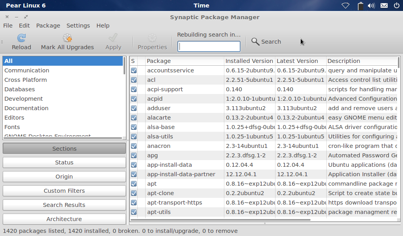Image resolution: width=403 pixels, height=236 pixels.
Task: Toggle the alacarte package checkbox
Action: pyautogui.click(x=134, y=118)
